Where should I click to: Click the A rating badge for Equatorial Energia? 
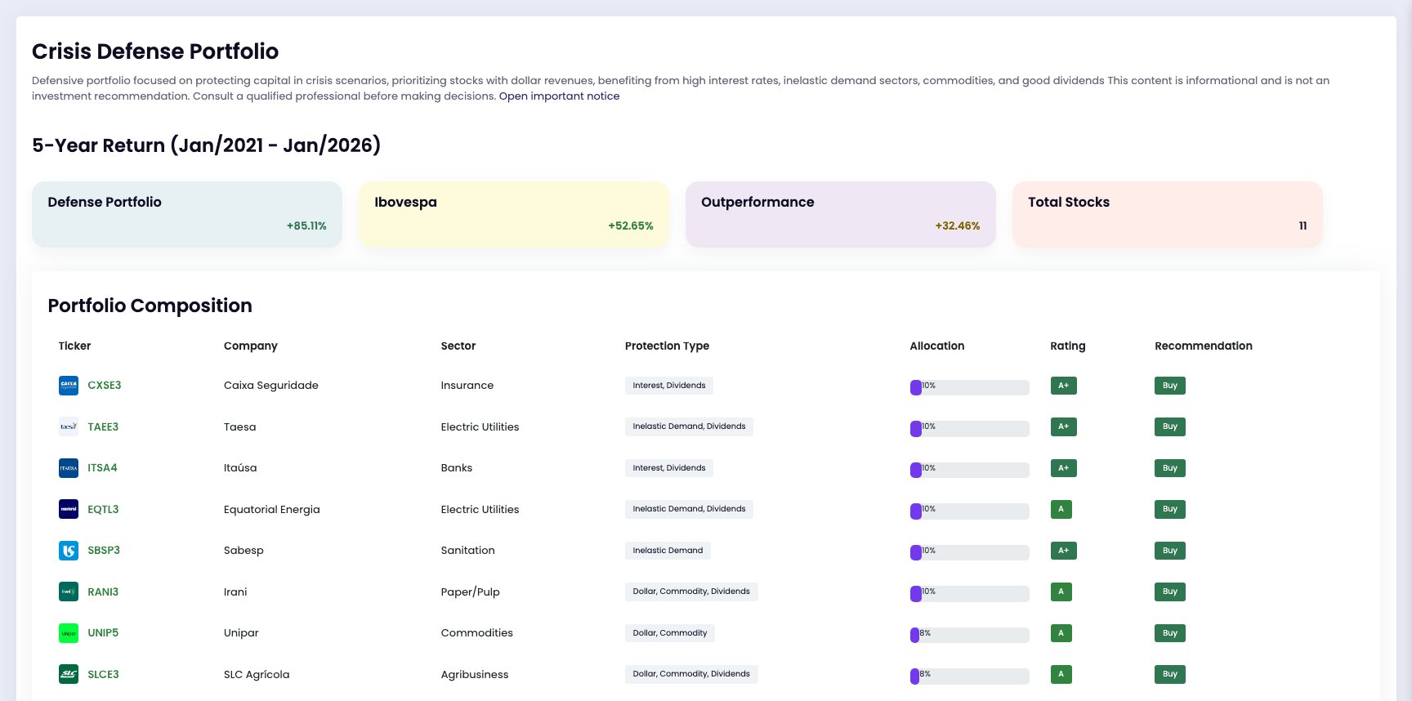click(1061, 509)
